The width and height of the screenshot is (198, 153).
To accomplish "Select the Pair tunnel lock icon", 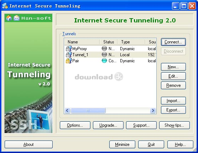I will 69,61.
